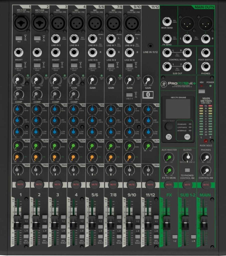Click the FX fader cap

(x=167, y=223)
